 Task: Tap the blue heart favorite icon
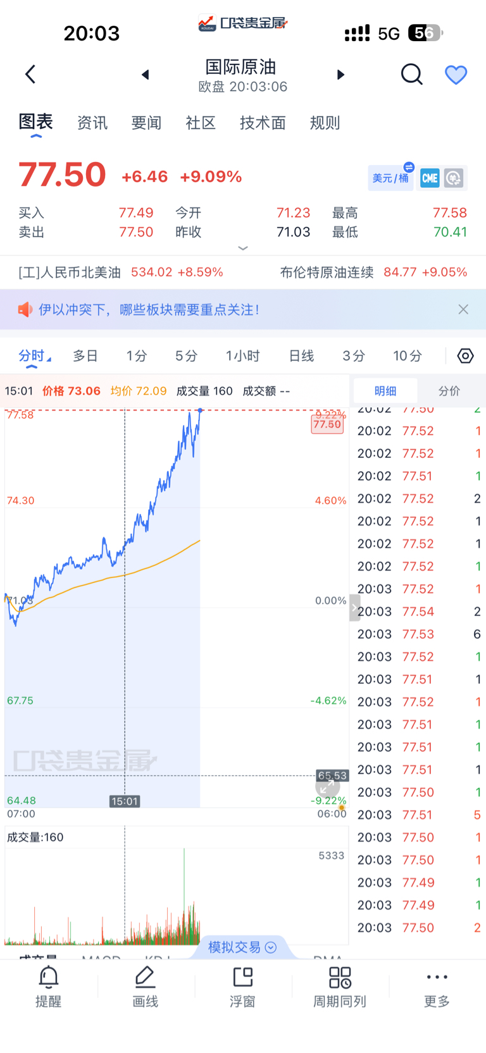click(456, 75)
